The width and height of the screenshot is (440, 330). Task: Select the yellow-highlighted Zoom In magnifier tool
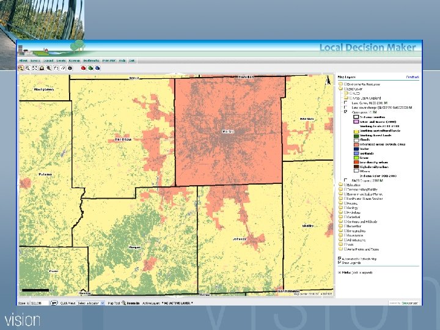pos(21,68)
